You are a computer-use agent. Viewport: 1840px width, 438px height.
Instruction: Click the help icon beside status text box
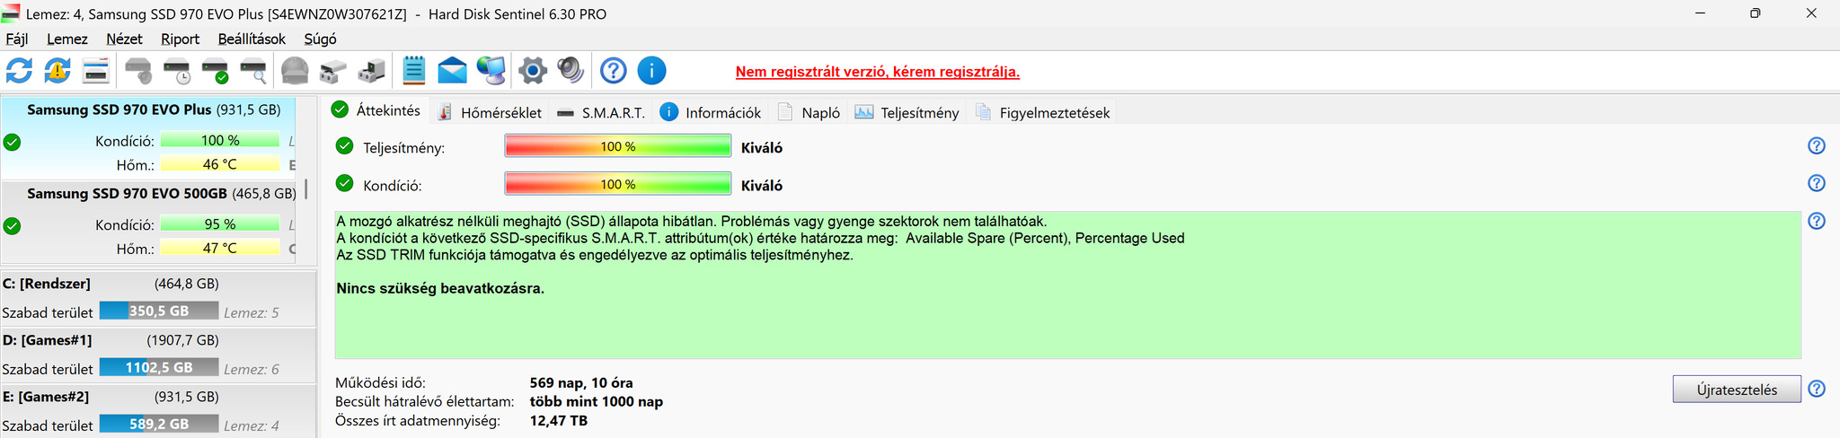click(1816, 221)
